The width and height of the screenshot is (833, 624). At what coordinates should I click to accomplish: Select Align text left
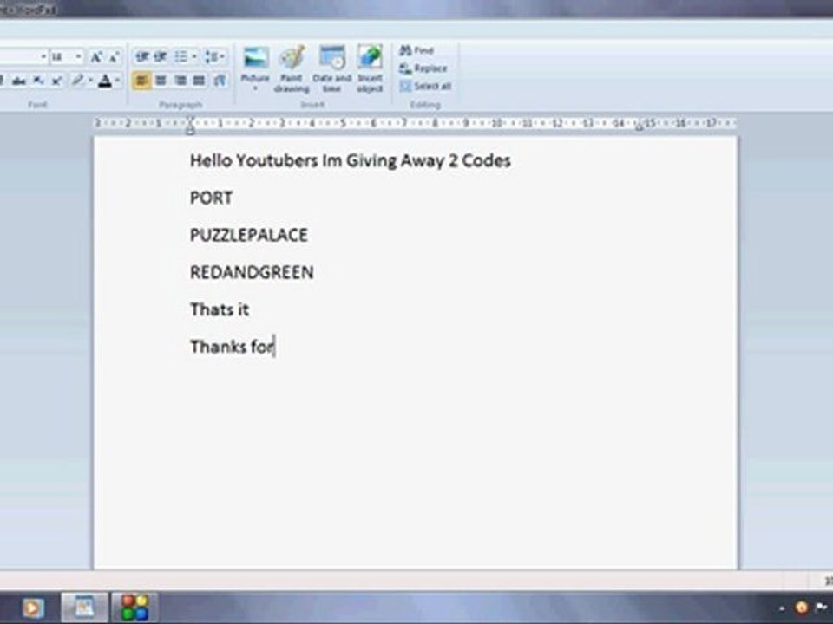[141, 81]
